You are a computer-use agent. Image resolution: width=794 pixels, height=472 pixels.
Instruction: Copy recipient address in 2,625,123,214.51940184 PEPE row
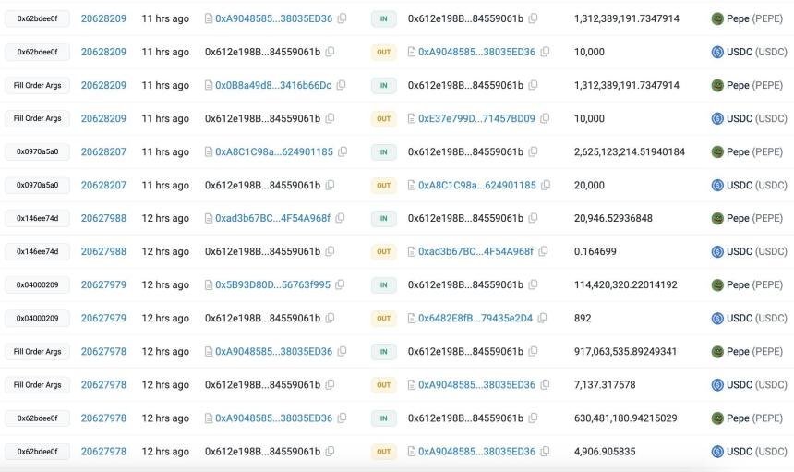click(534, 151)
